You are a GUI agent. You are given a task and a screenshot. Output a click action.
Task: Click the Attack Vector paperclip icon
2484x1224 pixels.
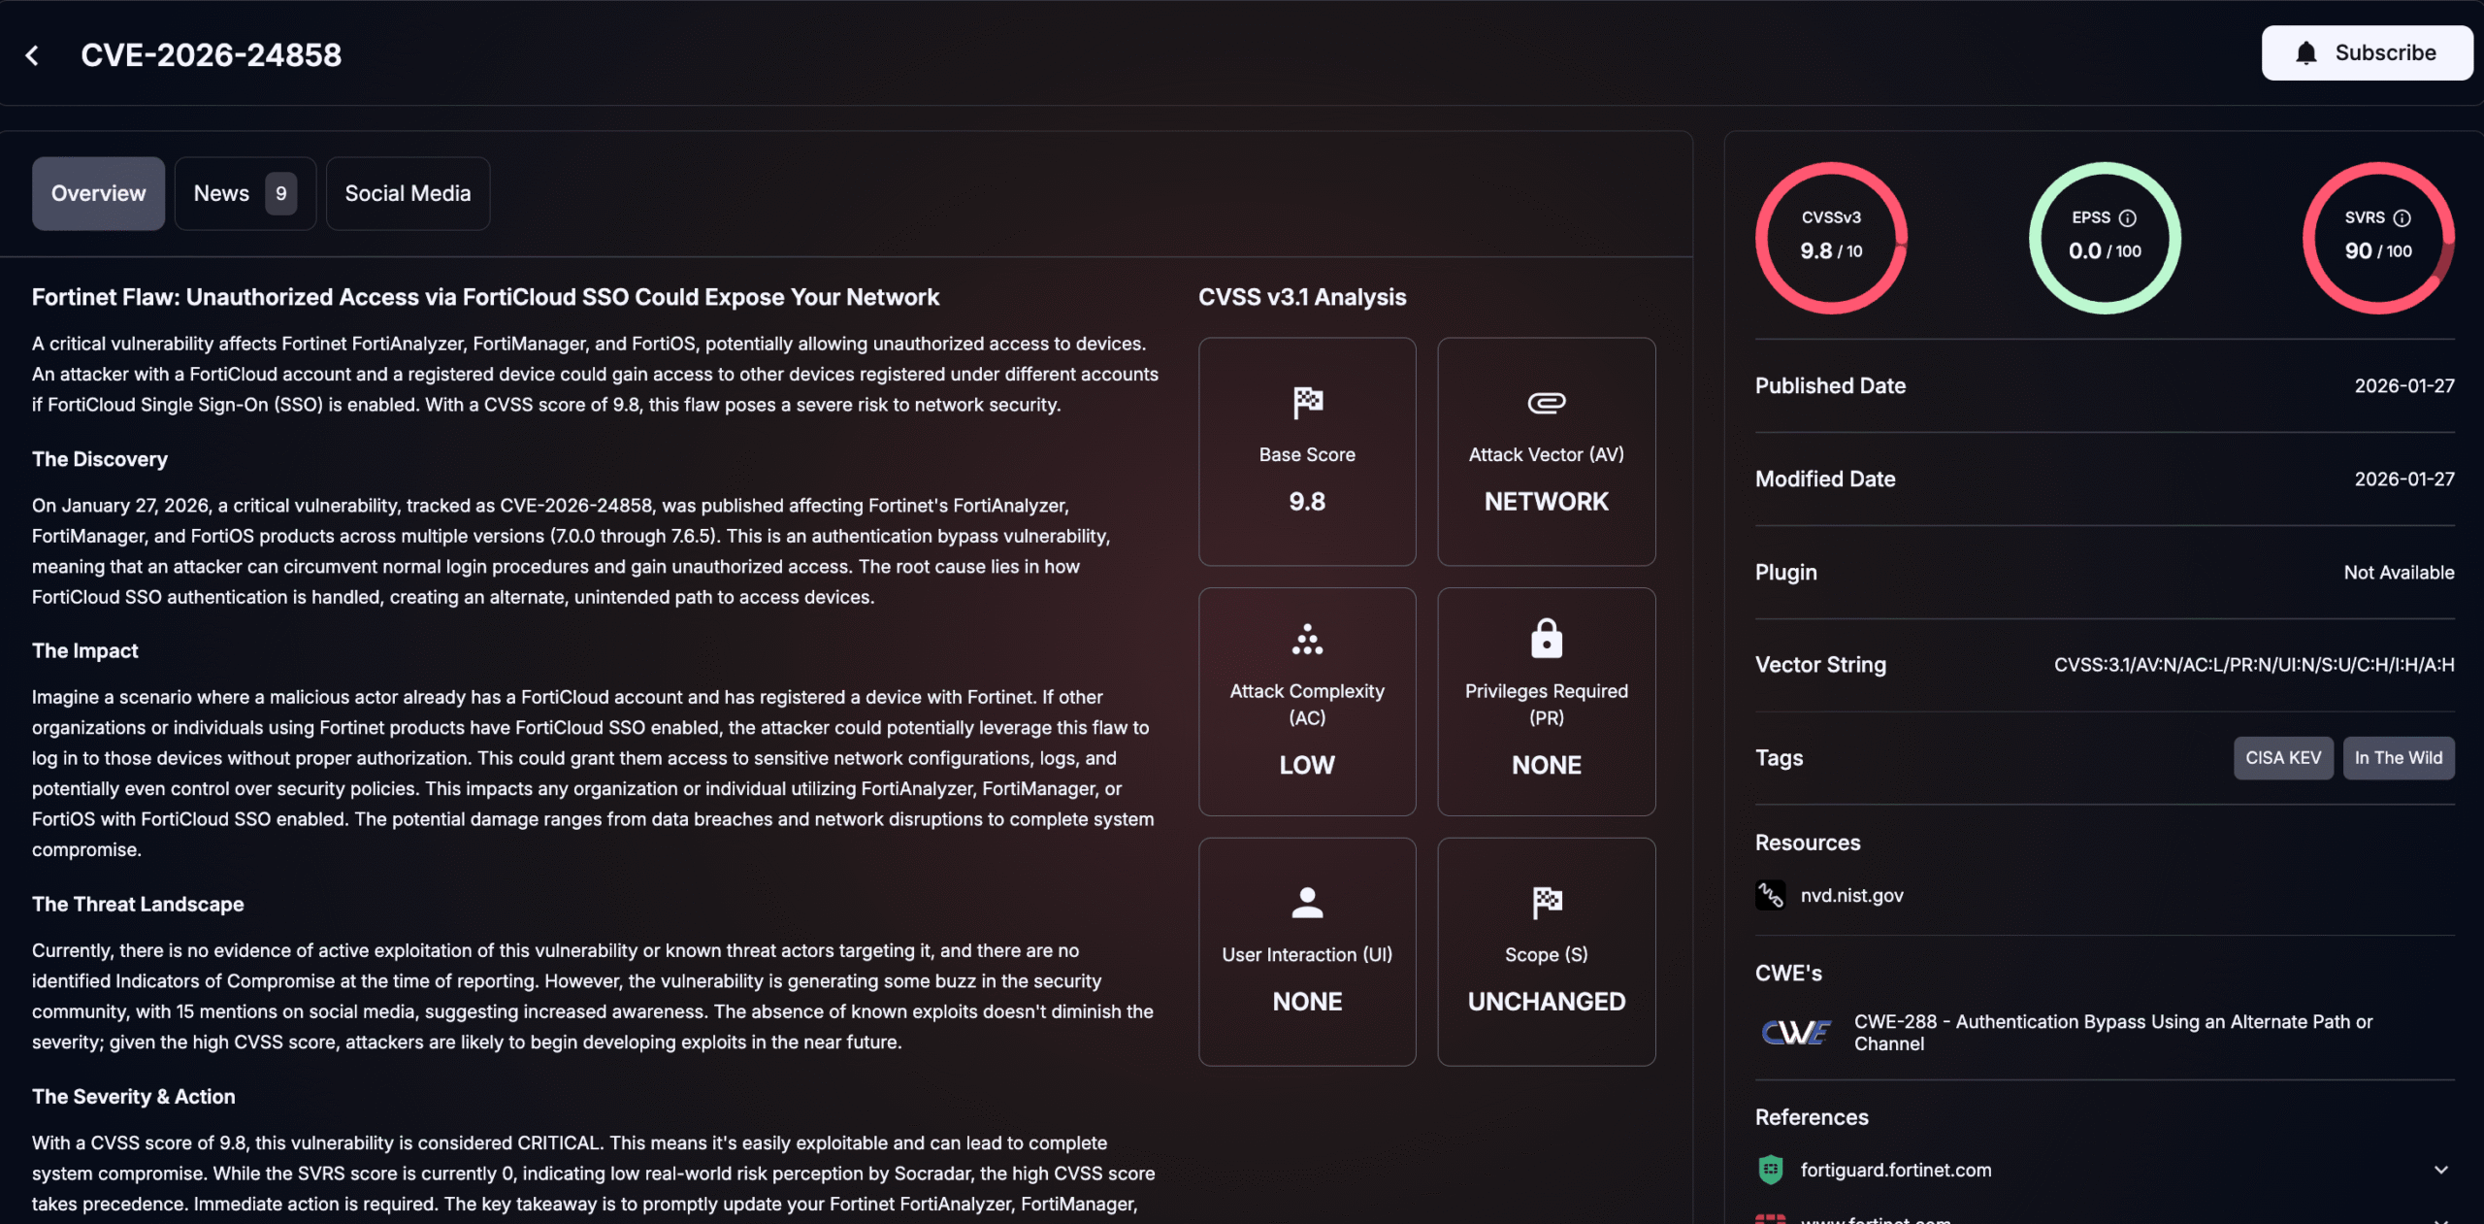pos(1546,402)
